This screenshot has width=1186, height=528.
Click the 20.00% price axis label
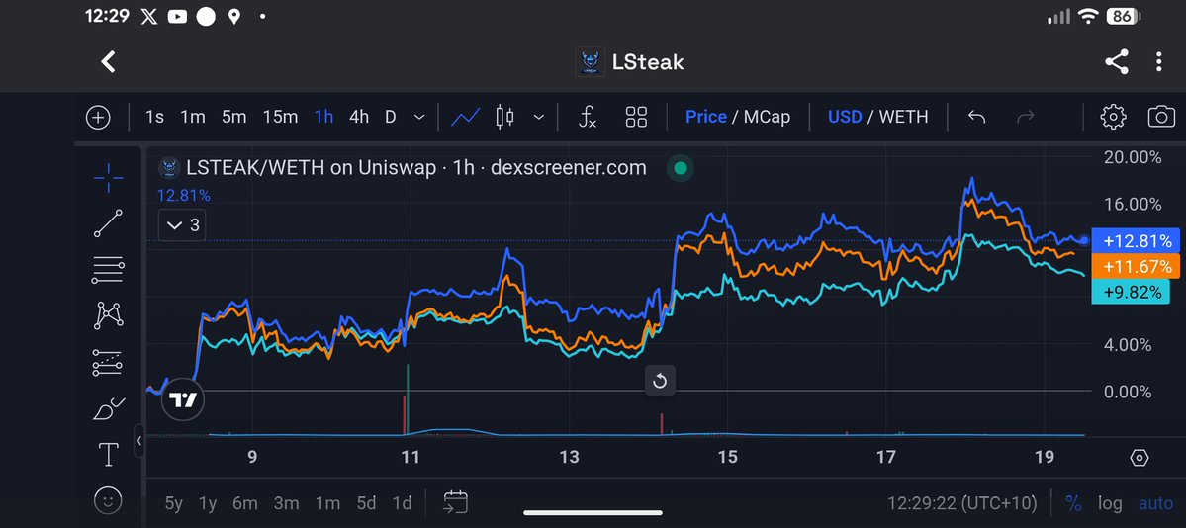point(1132,157)
